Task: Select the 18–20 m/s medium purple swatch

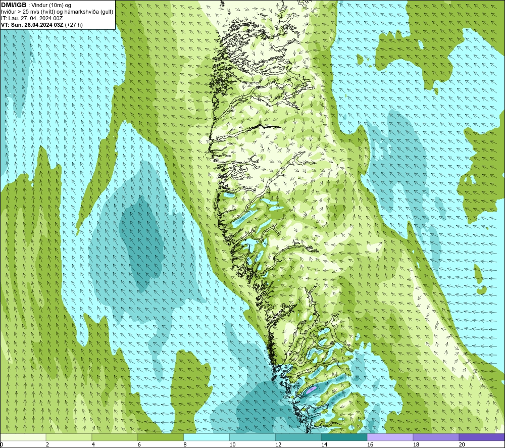Action: click(x=436, y=437)
